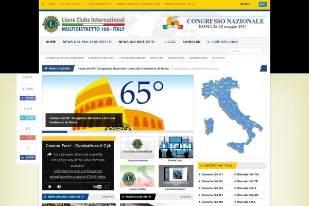Open the Verbale del 65° Congresso ticker headline

click(x=123, y=68)
